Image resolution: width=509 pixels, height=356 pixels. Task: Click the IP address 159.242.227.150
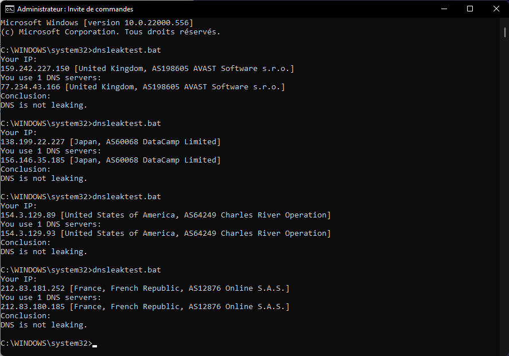coord(35,69)
